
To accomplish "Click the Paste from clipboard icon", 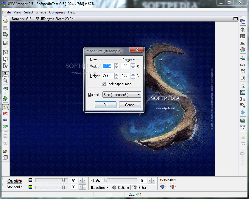I will tap(5, 28).
